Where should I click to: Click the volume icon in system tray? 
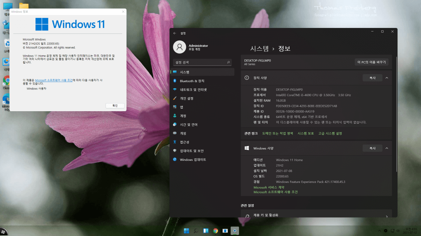pyautogui.click(x=397, y=231)
